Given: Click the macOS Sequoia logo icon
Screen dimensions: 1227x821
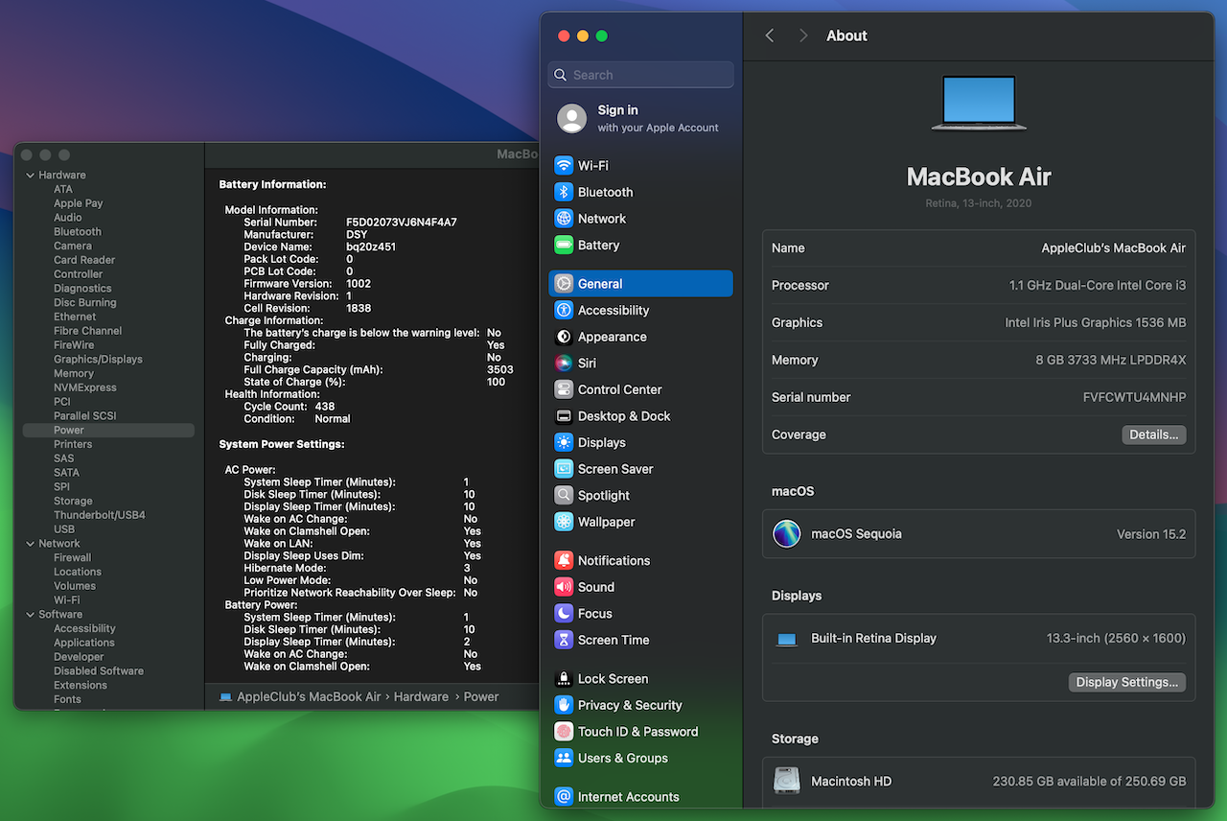Looking at the screenshot, I should 787,534.
